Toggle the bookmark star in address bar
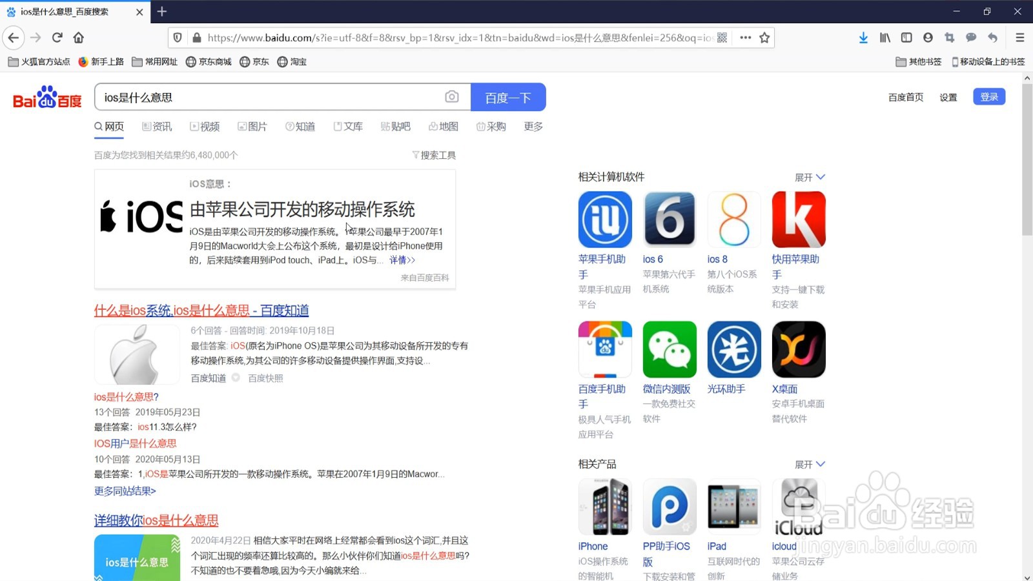This screenshot has width=1033, height=581. [x=764, y=37]
